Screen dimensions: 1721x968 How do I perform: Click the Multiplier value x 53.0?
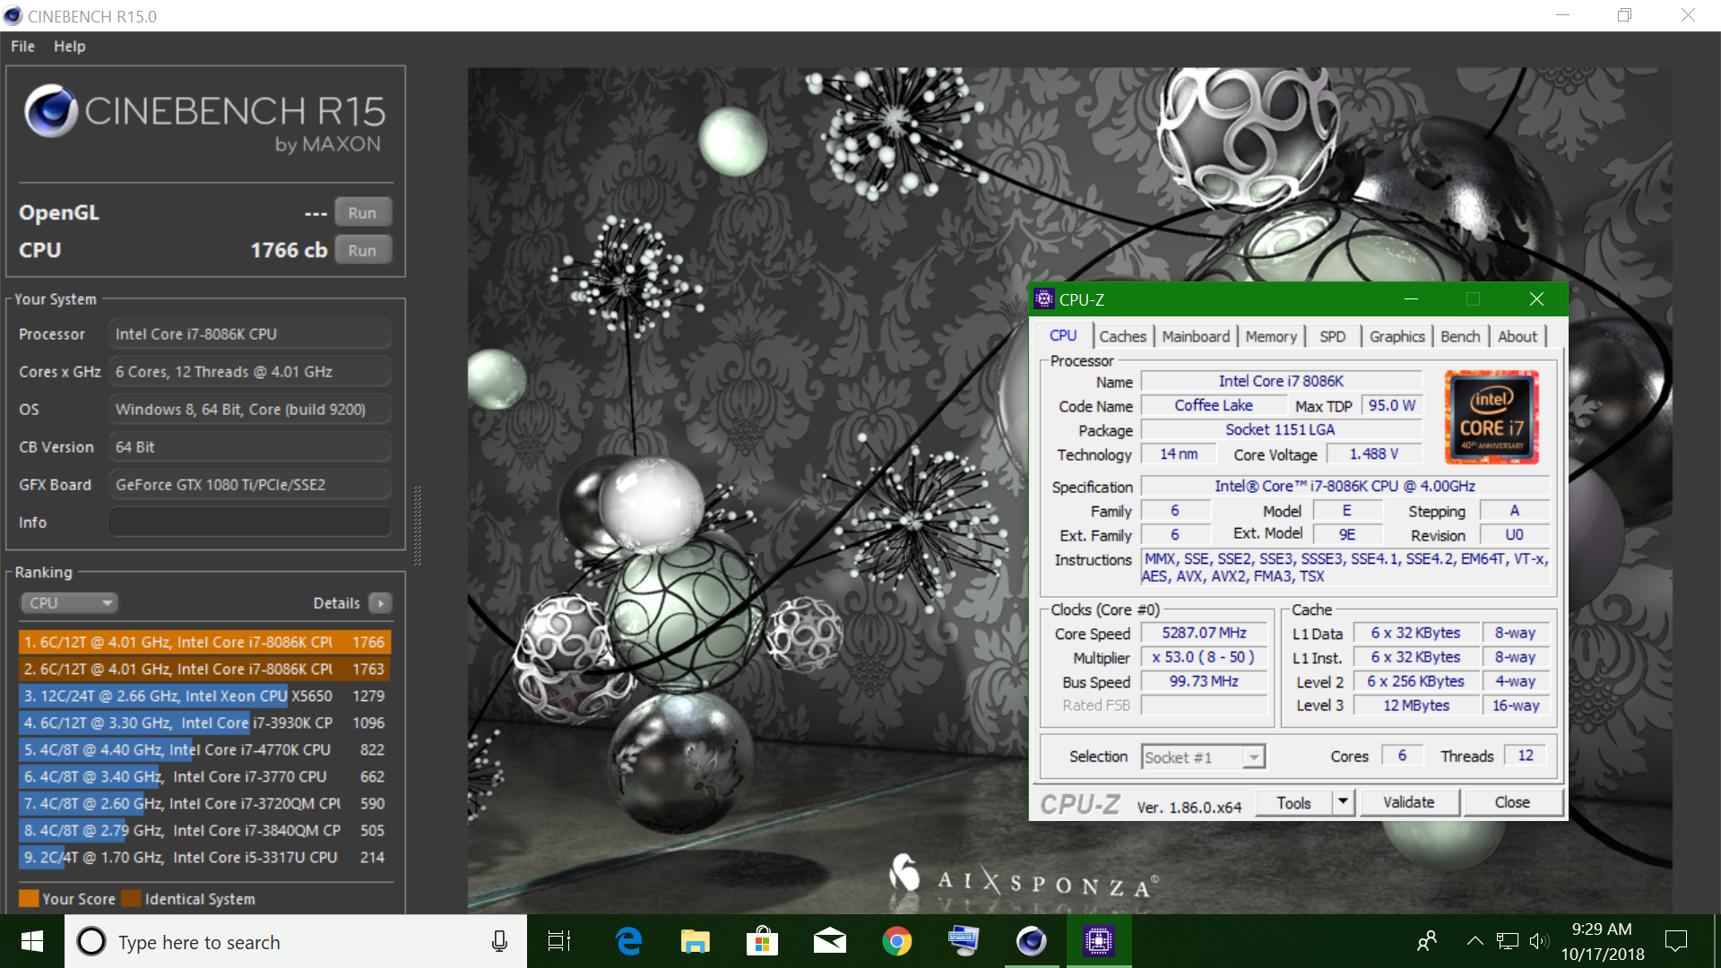1204,657
